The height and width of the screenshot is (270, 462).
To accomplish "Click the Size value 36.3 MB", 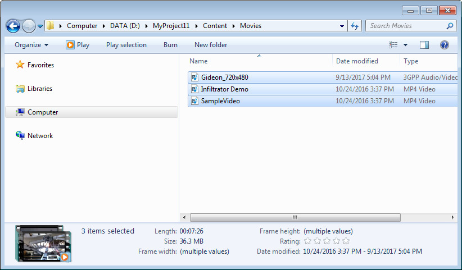I will click(192, 241).
